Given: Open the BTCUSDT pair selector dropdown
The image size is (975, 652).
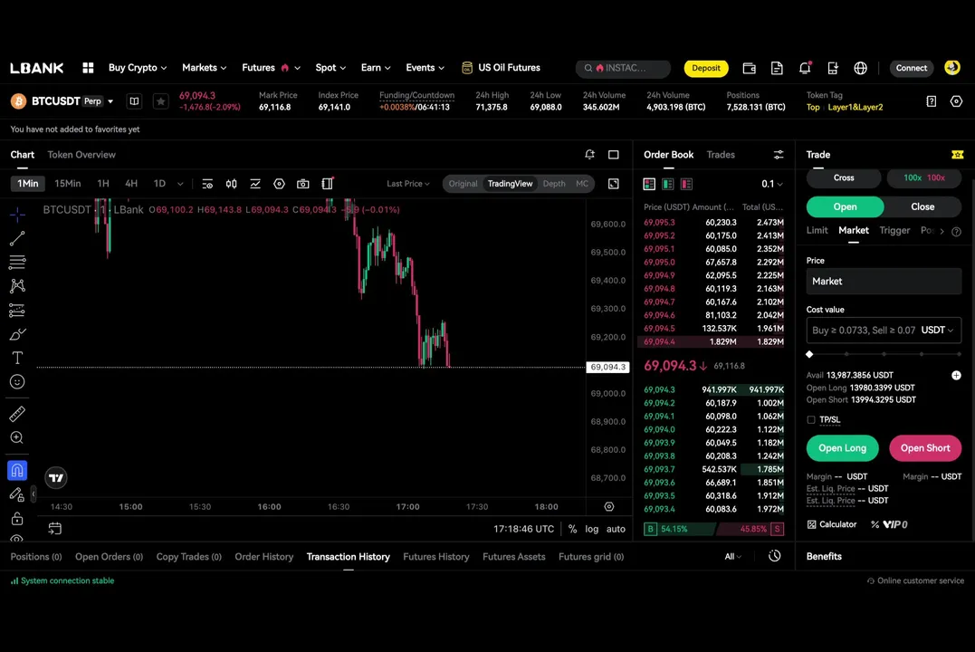Looking at the screenshot, I should pyautogui.click(x=110, y=101).
